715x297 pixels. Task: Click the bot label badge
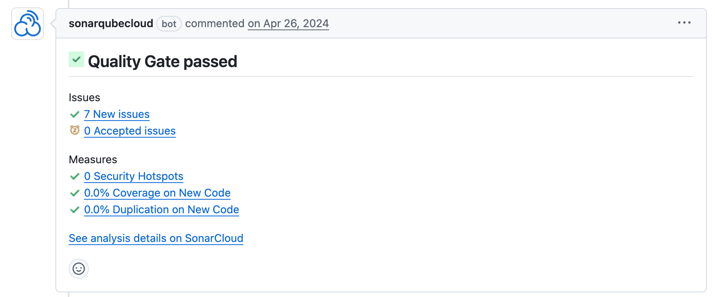pyautogui.click(x=169, y=24)
